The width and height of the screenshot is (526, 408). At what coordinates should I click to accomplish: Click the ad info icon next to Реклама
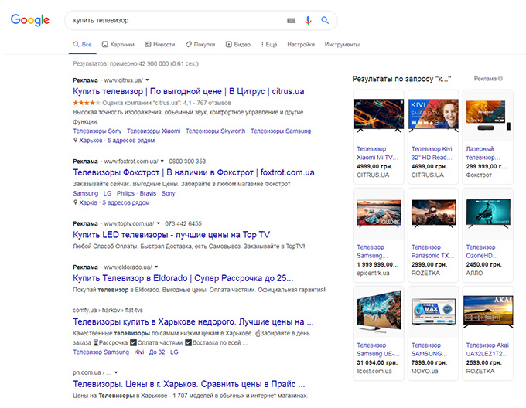pos(500,79)
